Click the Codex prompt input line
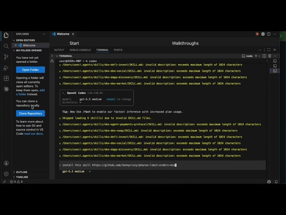The height and width of the screenshot is (215, 286). [x=162, y=165]
